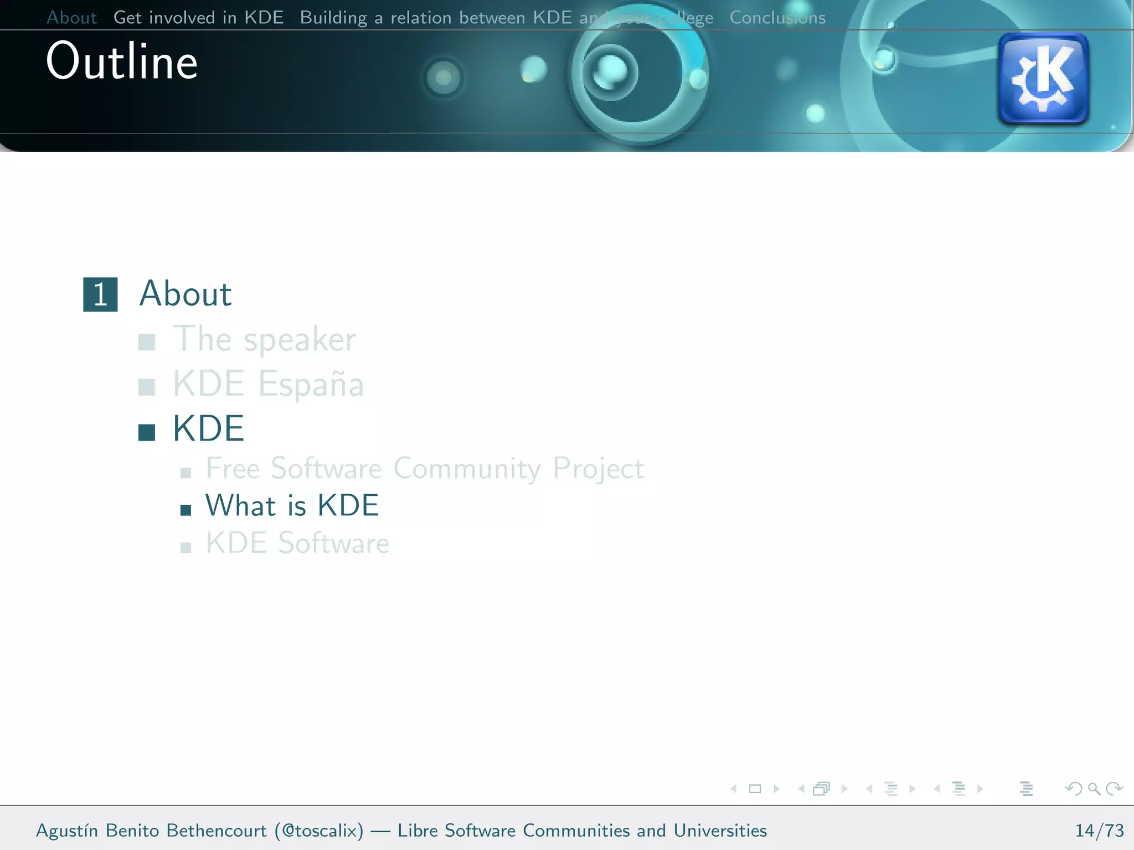Open the Conclusions section tab
1134x850 pixels.
point(777,18)
